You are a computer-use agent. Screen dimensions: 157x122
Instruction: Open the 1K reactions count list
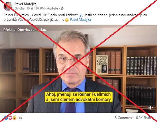pyautogui.click(x=20, y=118)
